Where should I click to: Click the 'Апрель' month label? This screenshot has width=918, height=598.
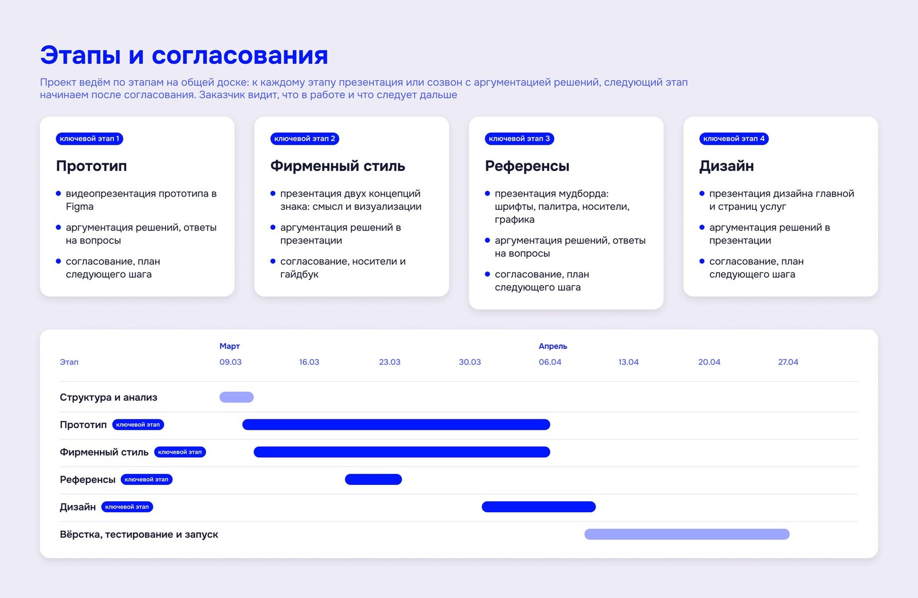[553, 346]
